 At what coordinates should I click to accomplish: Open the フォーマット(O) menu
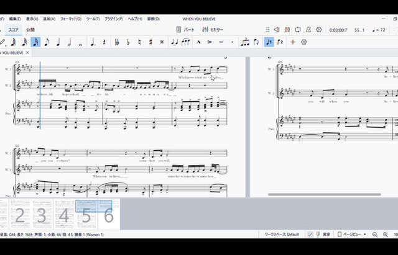point(71,19)
